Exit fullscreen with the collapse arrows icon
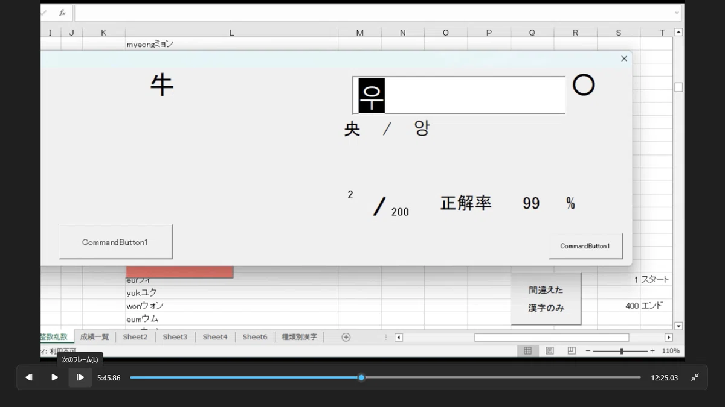Viewport: 725px width, 407px height. click(x=695, y=377)
